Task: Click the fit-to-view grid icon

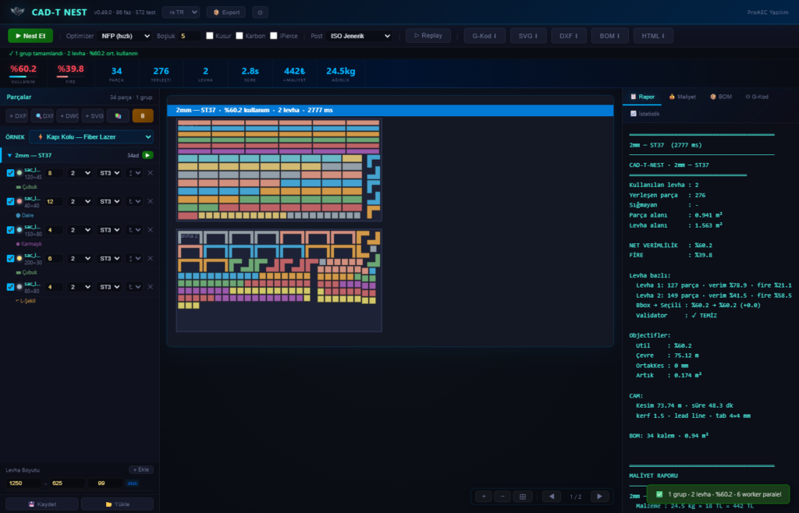Action: click(x=522, y=496)
